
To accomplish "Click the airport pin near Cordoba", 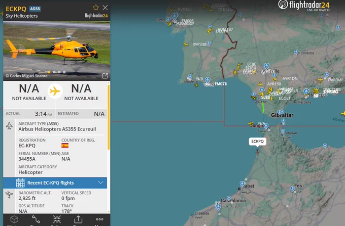I will pos(296,52).
